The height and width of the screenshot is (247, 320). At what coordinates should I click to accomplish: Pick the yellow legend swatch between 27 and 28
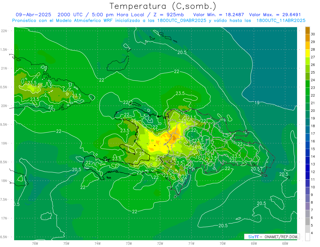(307, 53)
